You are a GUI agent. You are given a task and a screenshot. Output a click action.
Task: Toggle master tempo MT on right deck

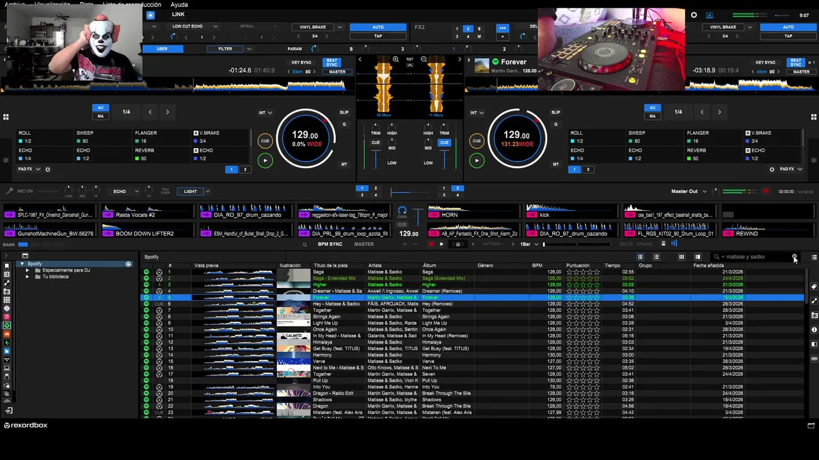[x=555, y=164]
